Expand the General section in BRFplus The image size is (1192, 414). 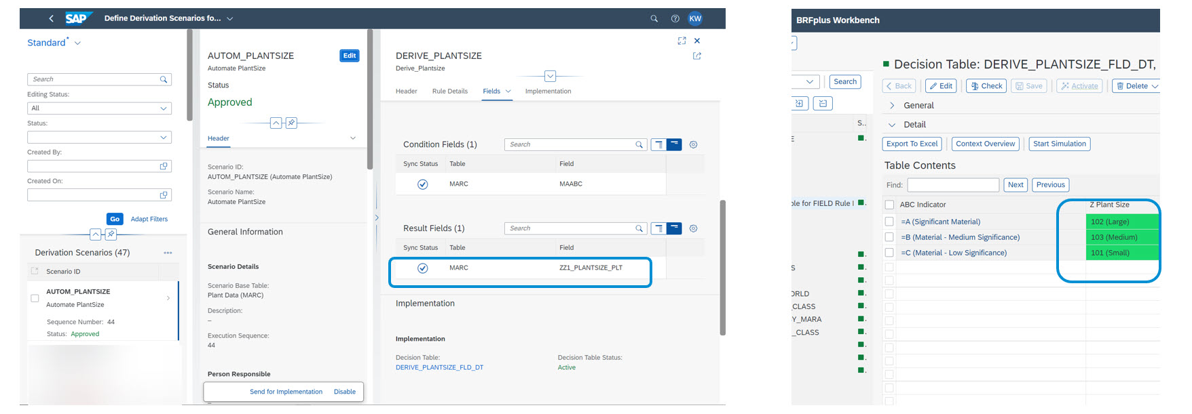coord(892,106)
